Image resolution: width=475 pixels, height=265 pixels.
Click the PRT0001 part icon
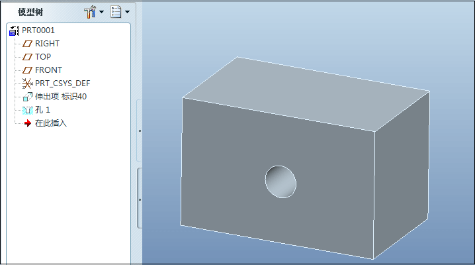tap(15, 30)
